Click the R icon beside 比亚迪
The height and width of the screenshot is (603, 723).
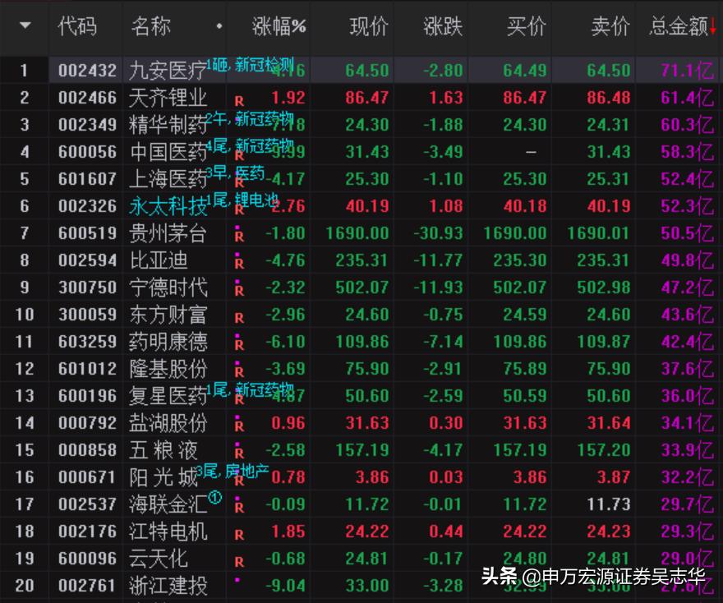[240, 260]
